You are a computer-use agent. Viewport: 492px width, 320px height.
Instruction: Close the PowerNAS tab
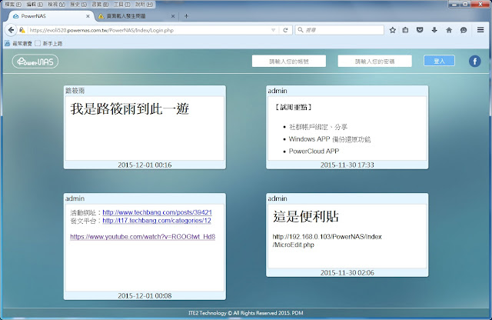[x=88, y=16]
